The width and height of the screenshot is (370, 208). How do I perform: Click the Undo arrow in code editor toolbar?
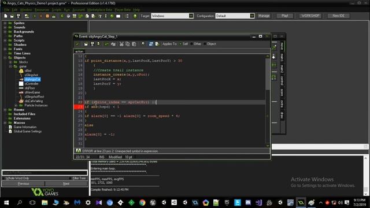[106, 44]
